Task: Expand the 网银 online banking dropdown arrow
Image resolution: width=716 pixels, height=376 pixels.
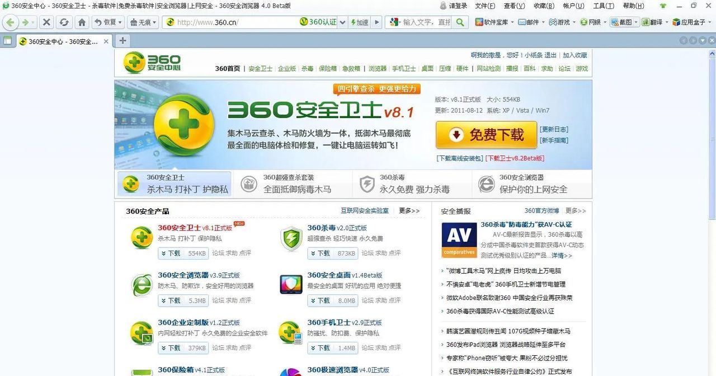Action: 605,22
